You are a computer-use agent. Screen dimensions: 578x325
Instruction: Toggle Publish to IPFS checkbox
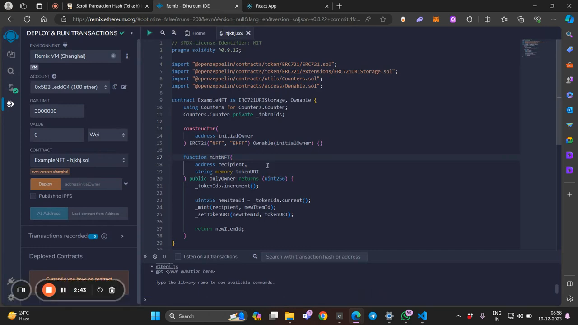point(33,196)
